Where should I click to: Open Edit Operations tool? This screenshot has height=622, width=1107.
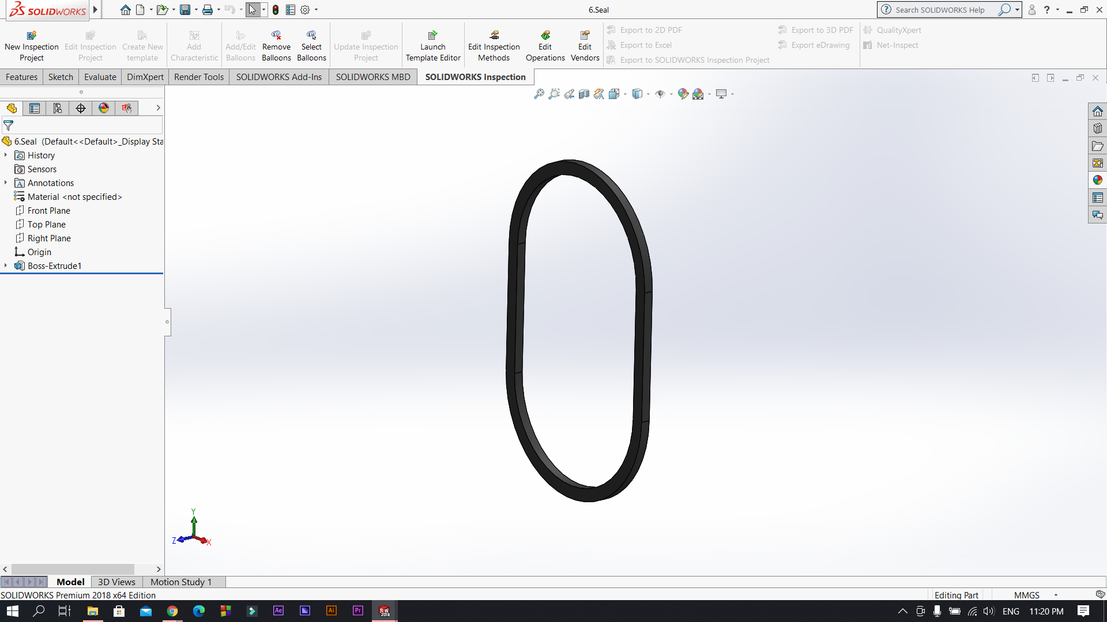[x=545, y=46]
